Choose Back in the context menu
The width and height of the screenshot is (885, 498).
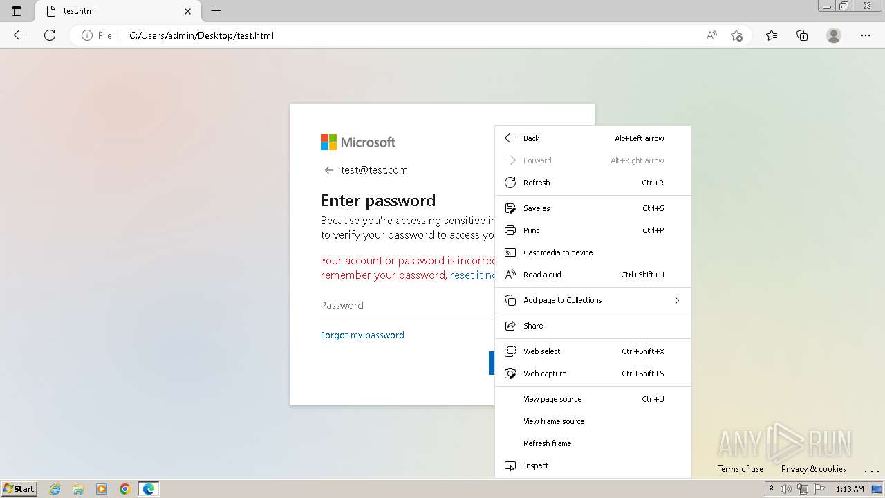[593, 138]
